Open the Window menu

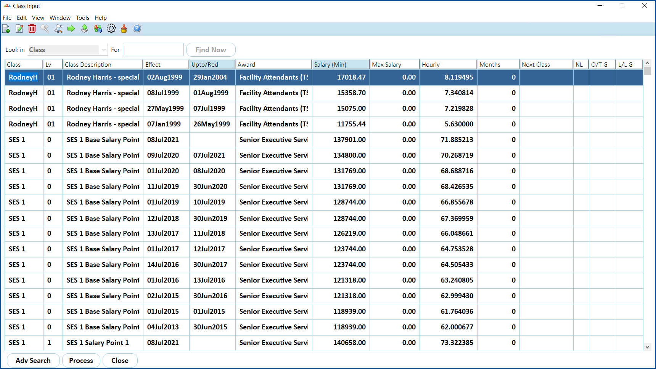click(60, 18)
